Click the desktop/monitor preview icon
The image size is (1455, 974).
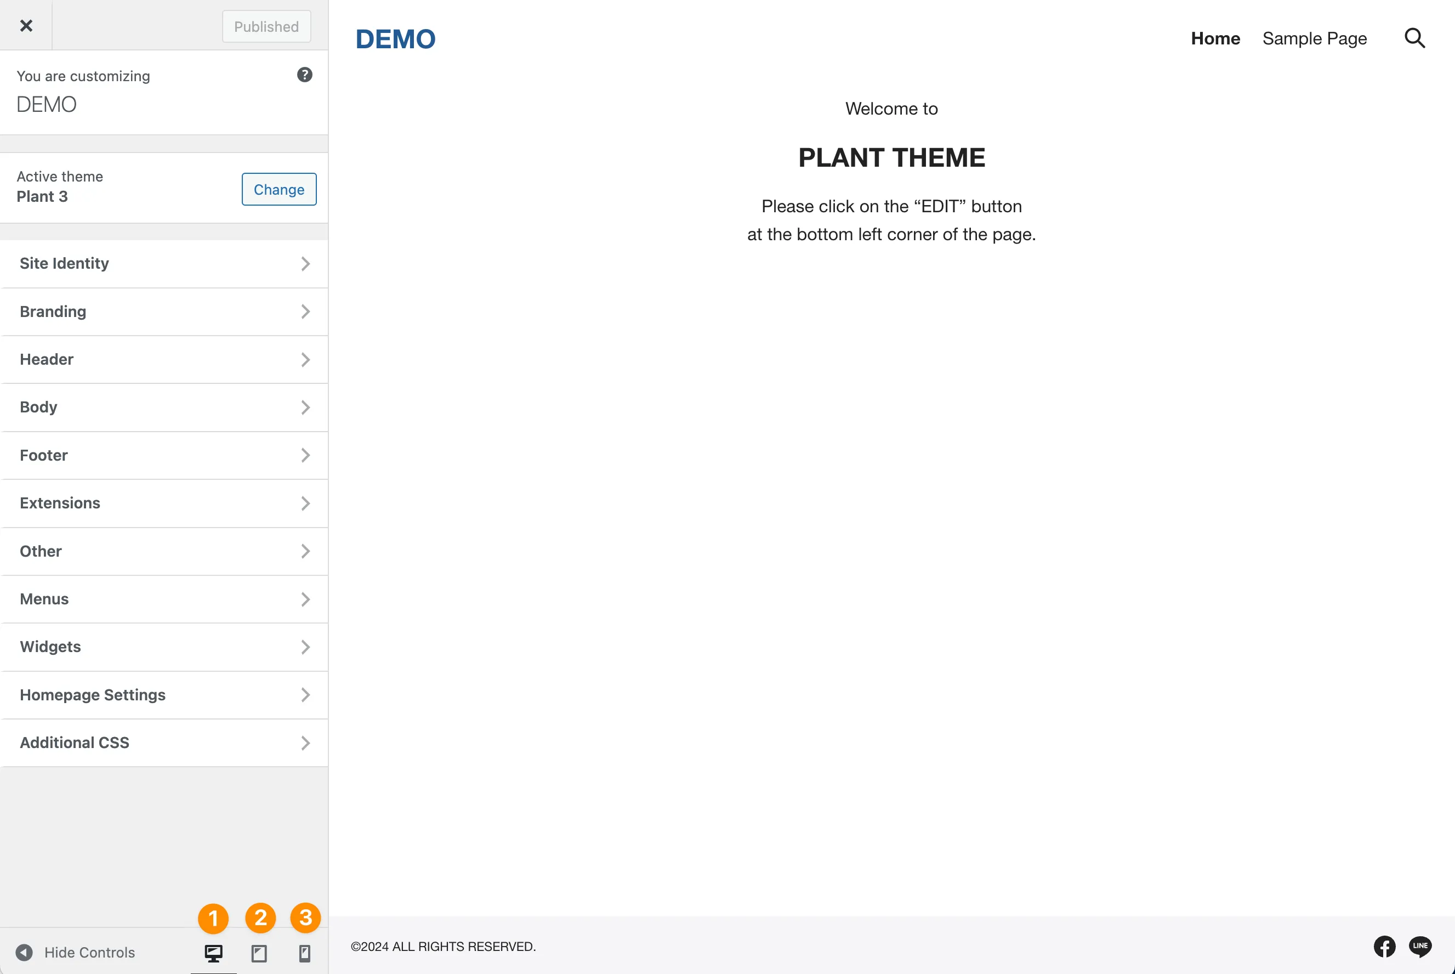[x=213, y=952]
